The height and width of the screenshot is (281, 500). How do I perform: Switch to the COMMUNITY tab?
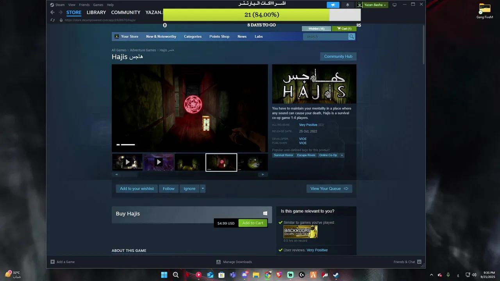[126, 12]
